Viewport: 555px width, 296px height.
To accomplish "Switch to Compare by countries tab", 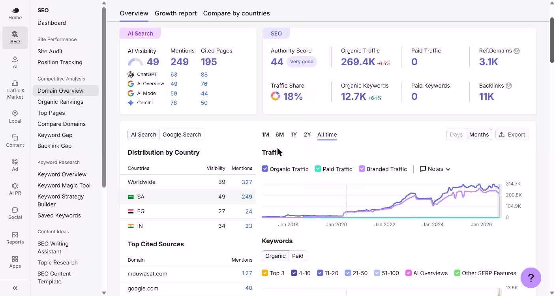I will click(x=236, y=13).
